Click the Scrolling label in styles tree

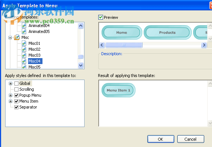[27, 89]
